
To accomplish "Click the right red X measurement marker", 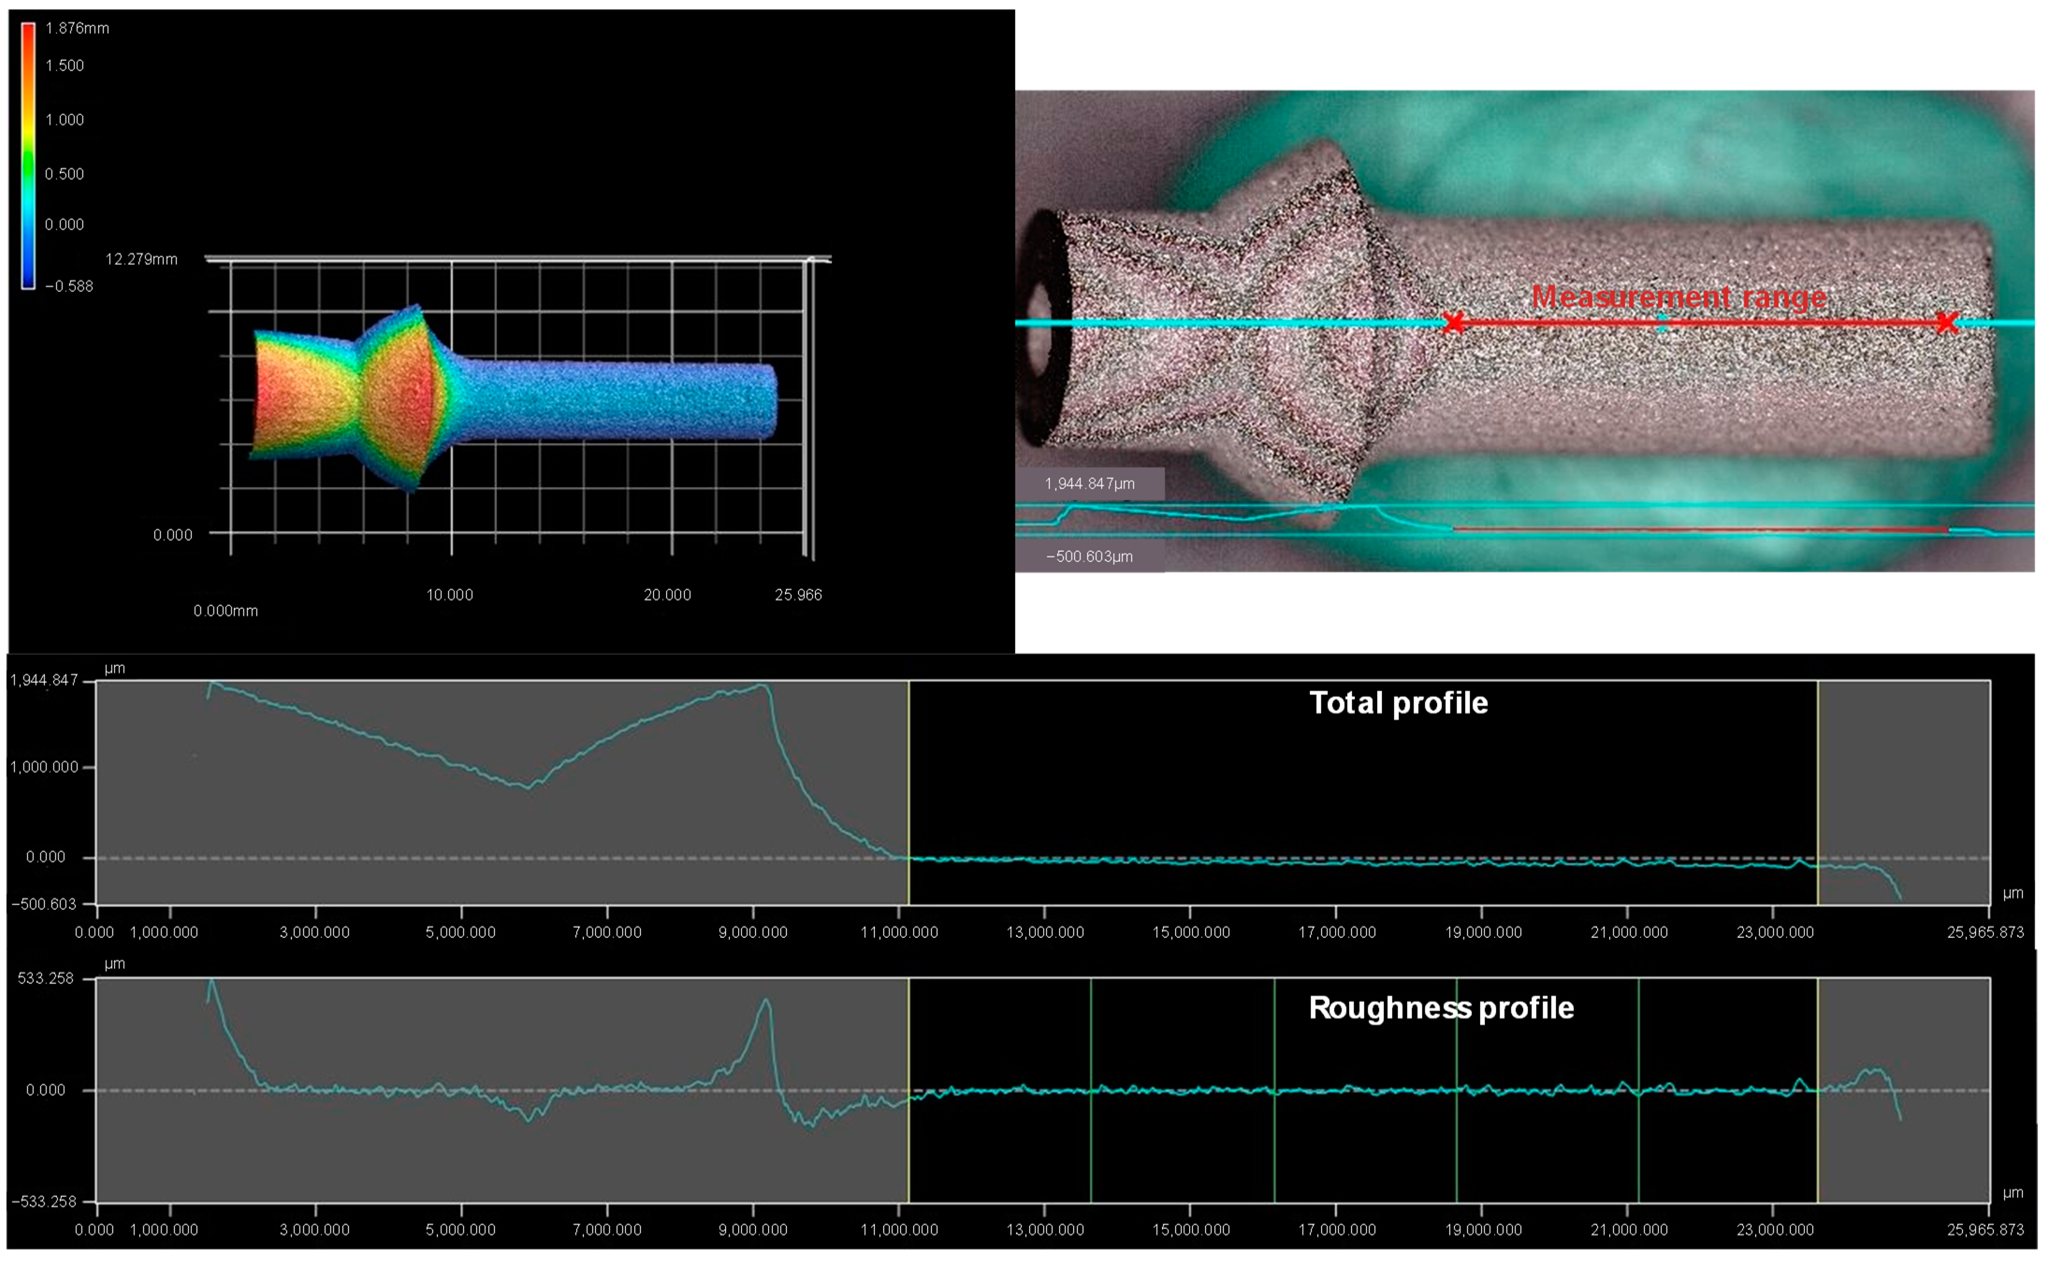I will coord(1947,322).
